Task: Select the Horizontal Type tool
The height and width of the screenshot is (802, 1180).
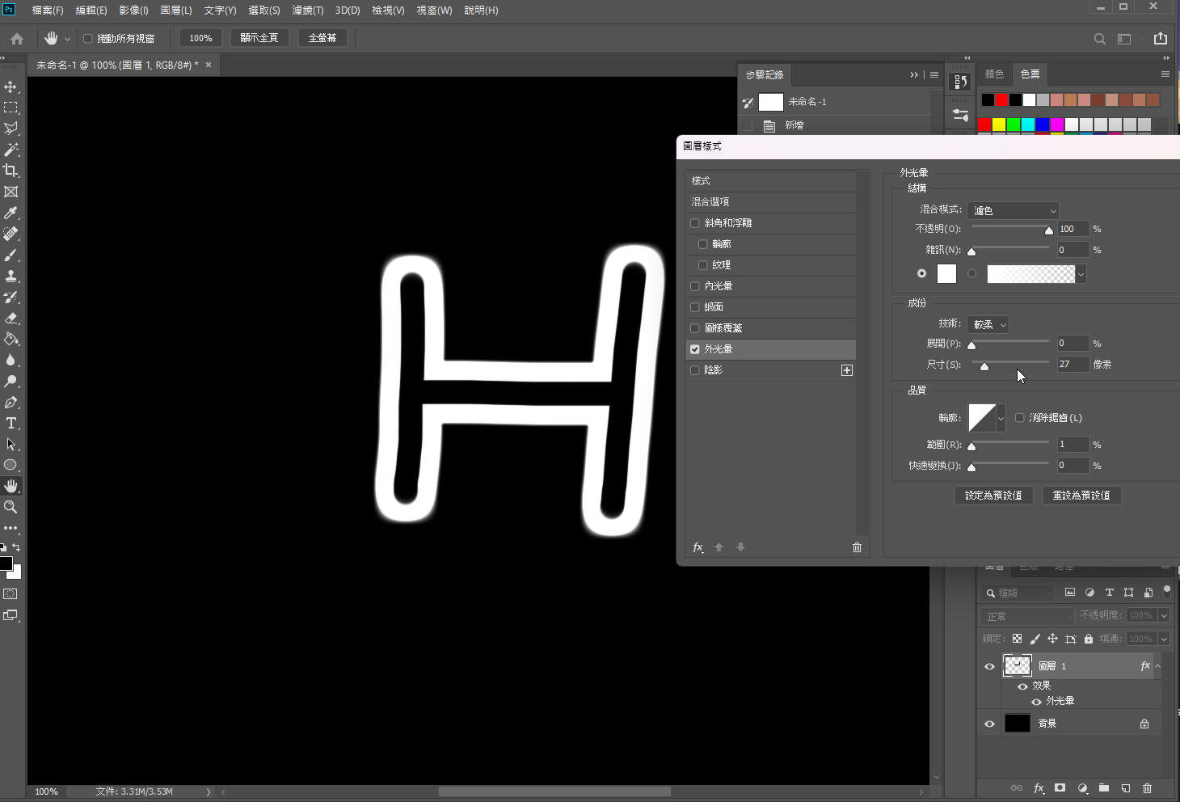Action: (x=11, y=423)
